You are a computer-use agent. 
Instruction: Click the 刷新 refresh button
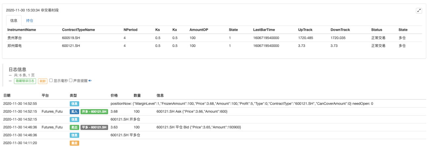tap(43, 81)
